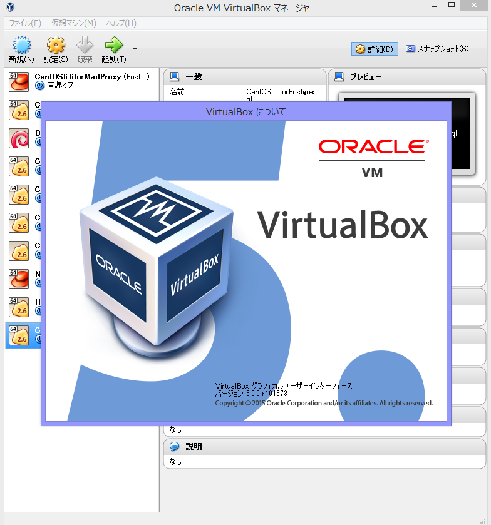Screen dimensions: 491x525
Task: Select the Linux 2.6 VM icon lacking 64 badge
Action: click(19, 251)
